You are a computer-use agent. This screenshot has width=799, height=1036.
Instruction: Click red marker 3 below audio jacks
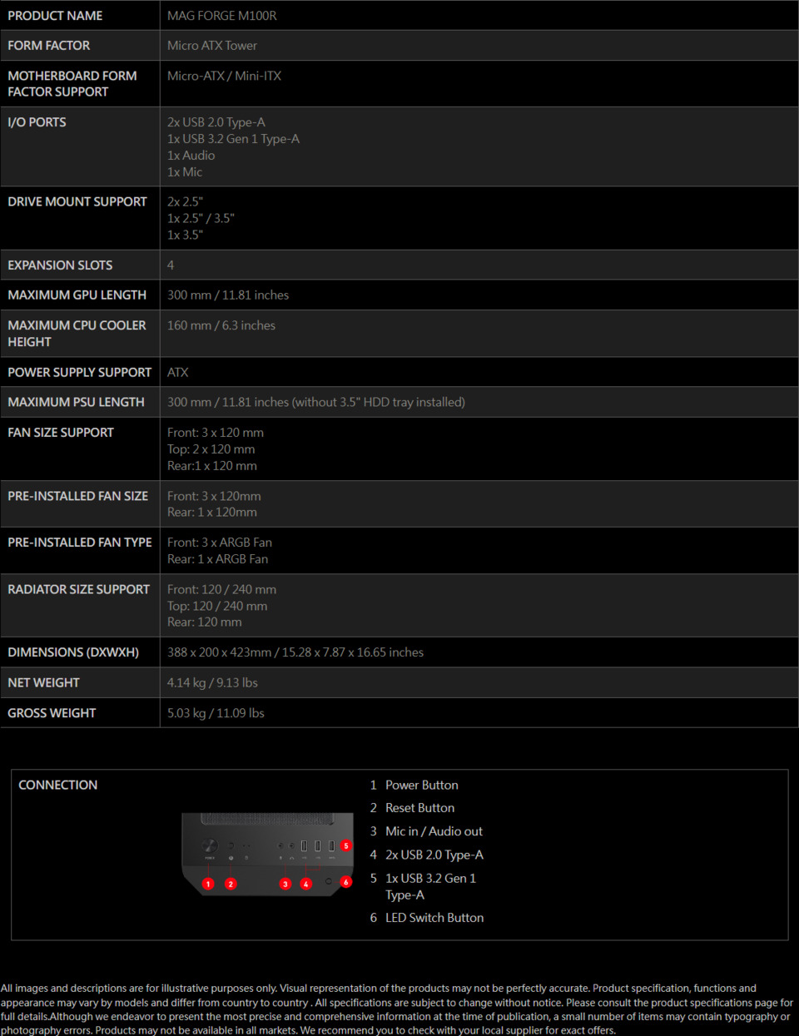click(x=285, y=884)
